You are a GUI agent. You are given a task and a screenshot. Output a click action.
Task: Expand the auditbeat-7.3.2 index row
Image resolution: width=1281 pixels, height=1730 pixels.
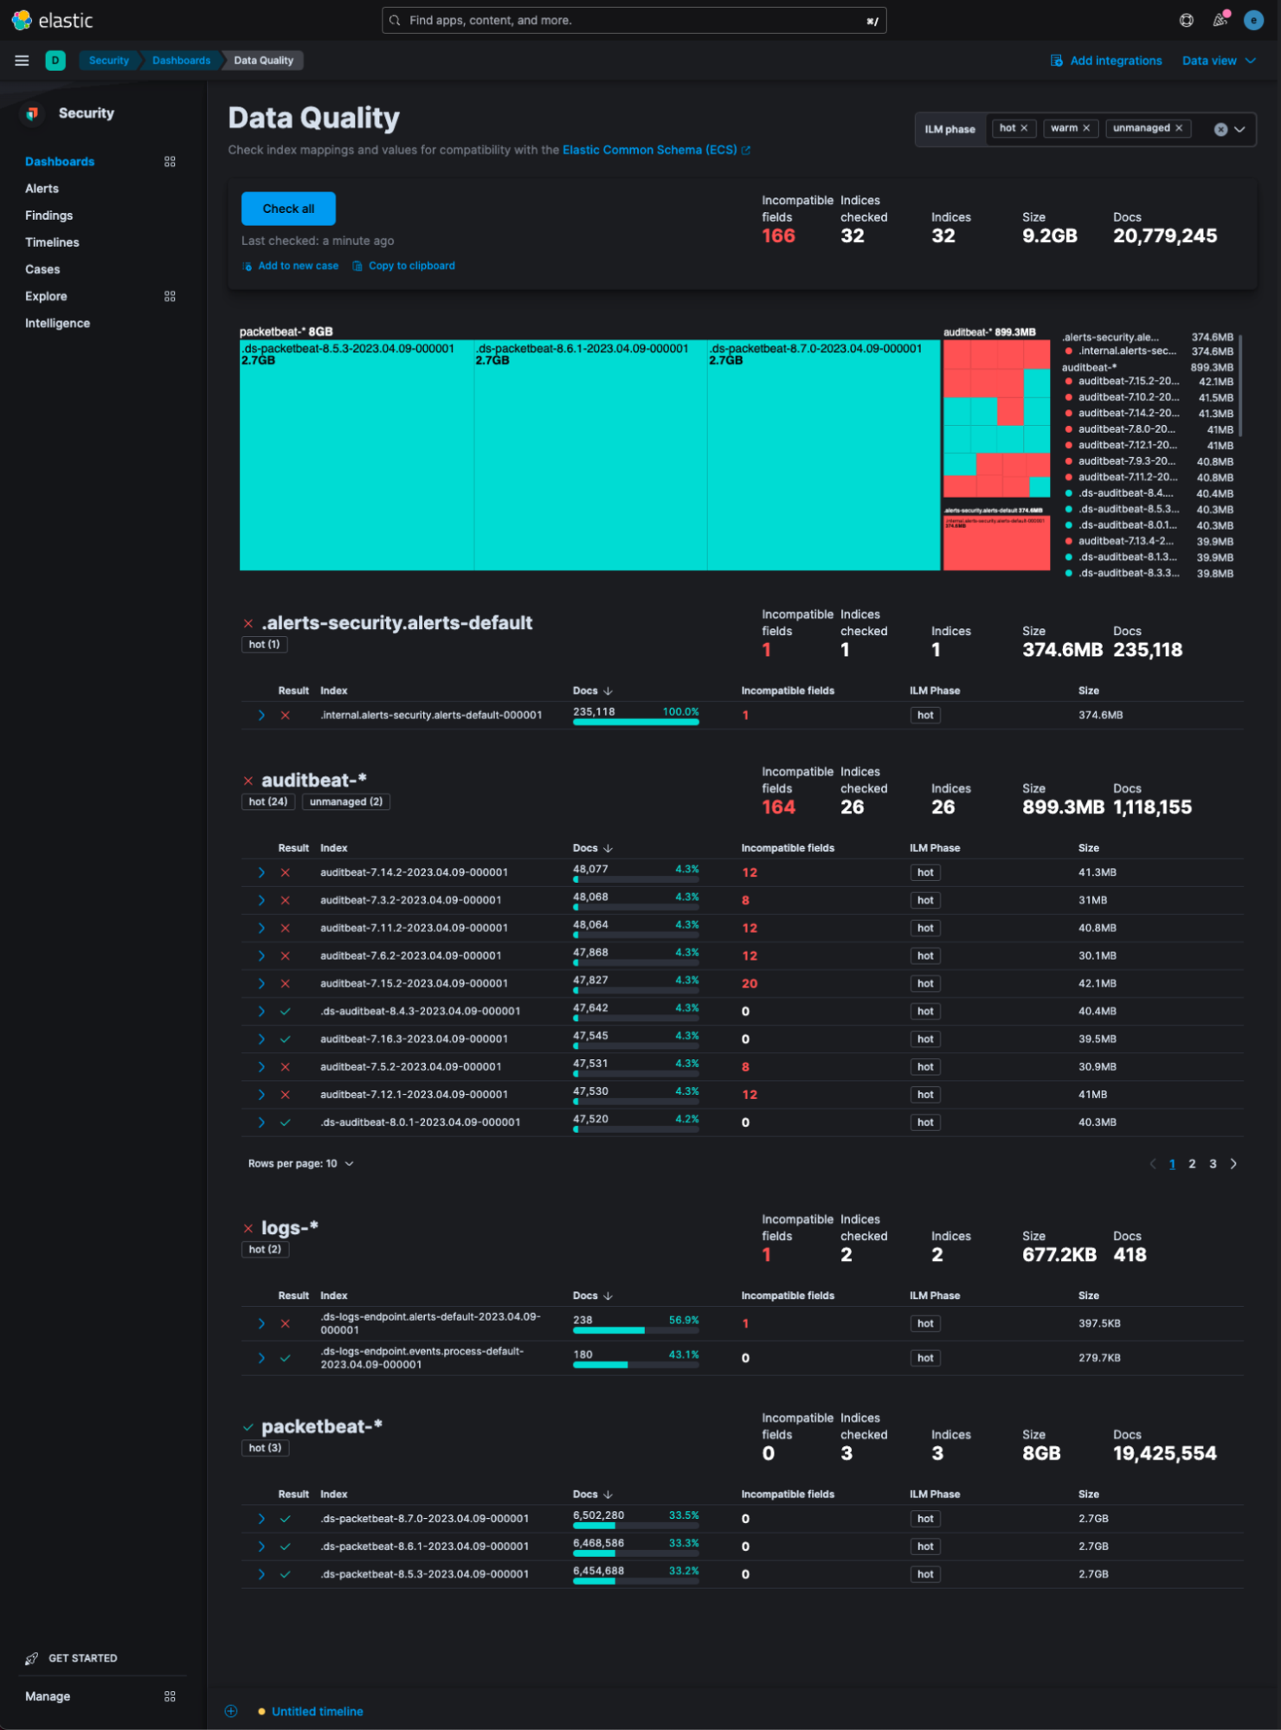[261, 900]
